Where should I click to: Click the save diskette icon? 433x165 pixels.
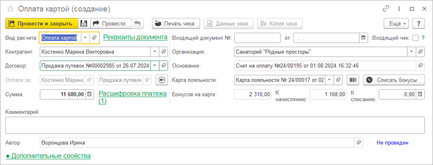pos(84,23)
